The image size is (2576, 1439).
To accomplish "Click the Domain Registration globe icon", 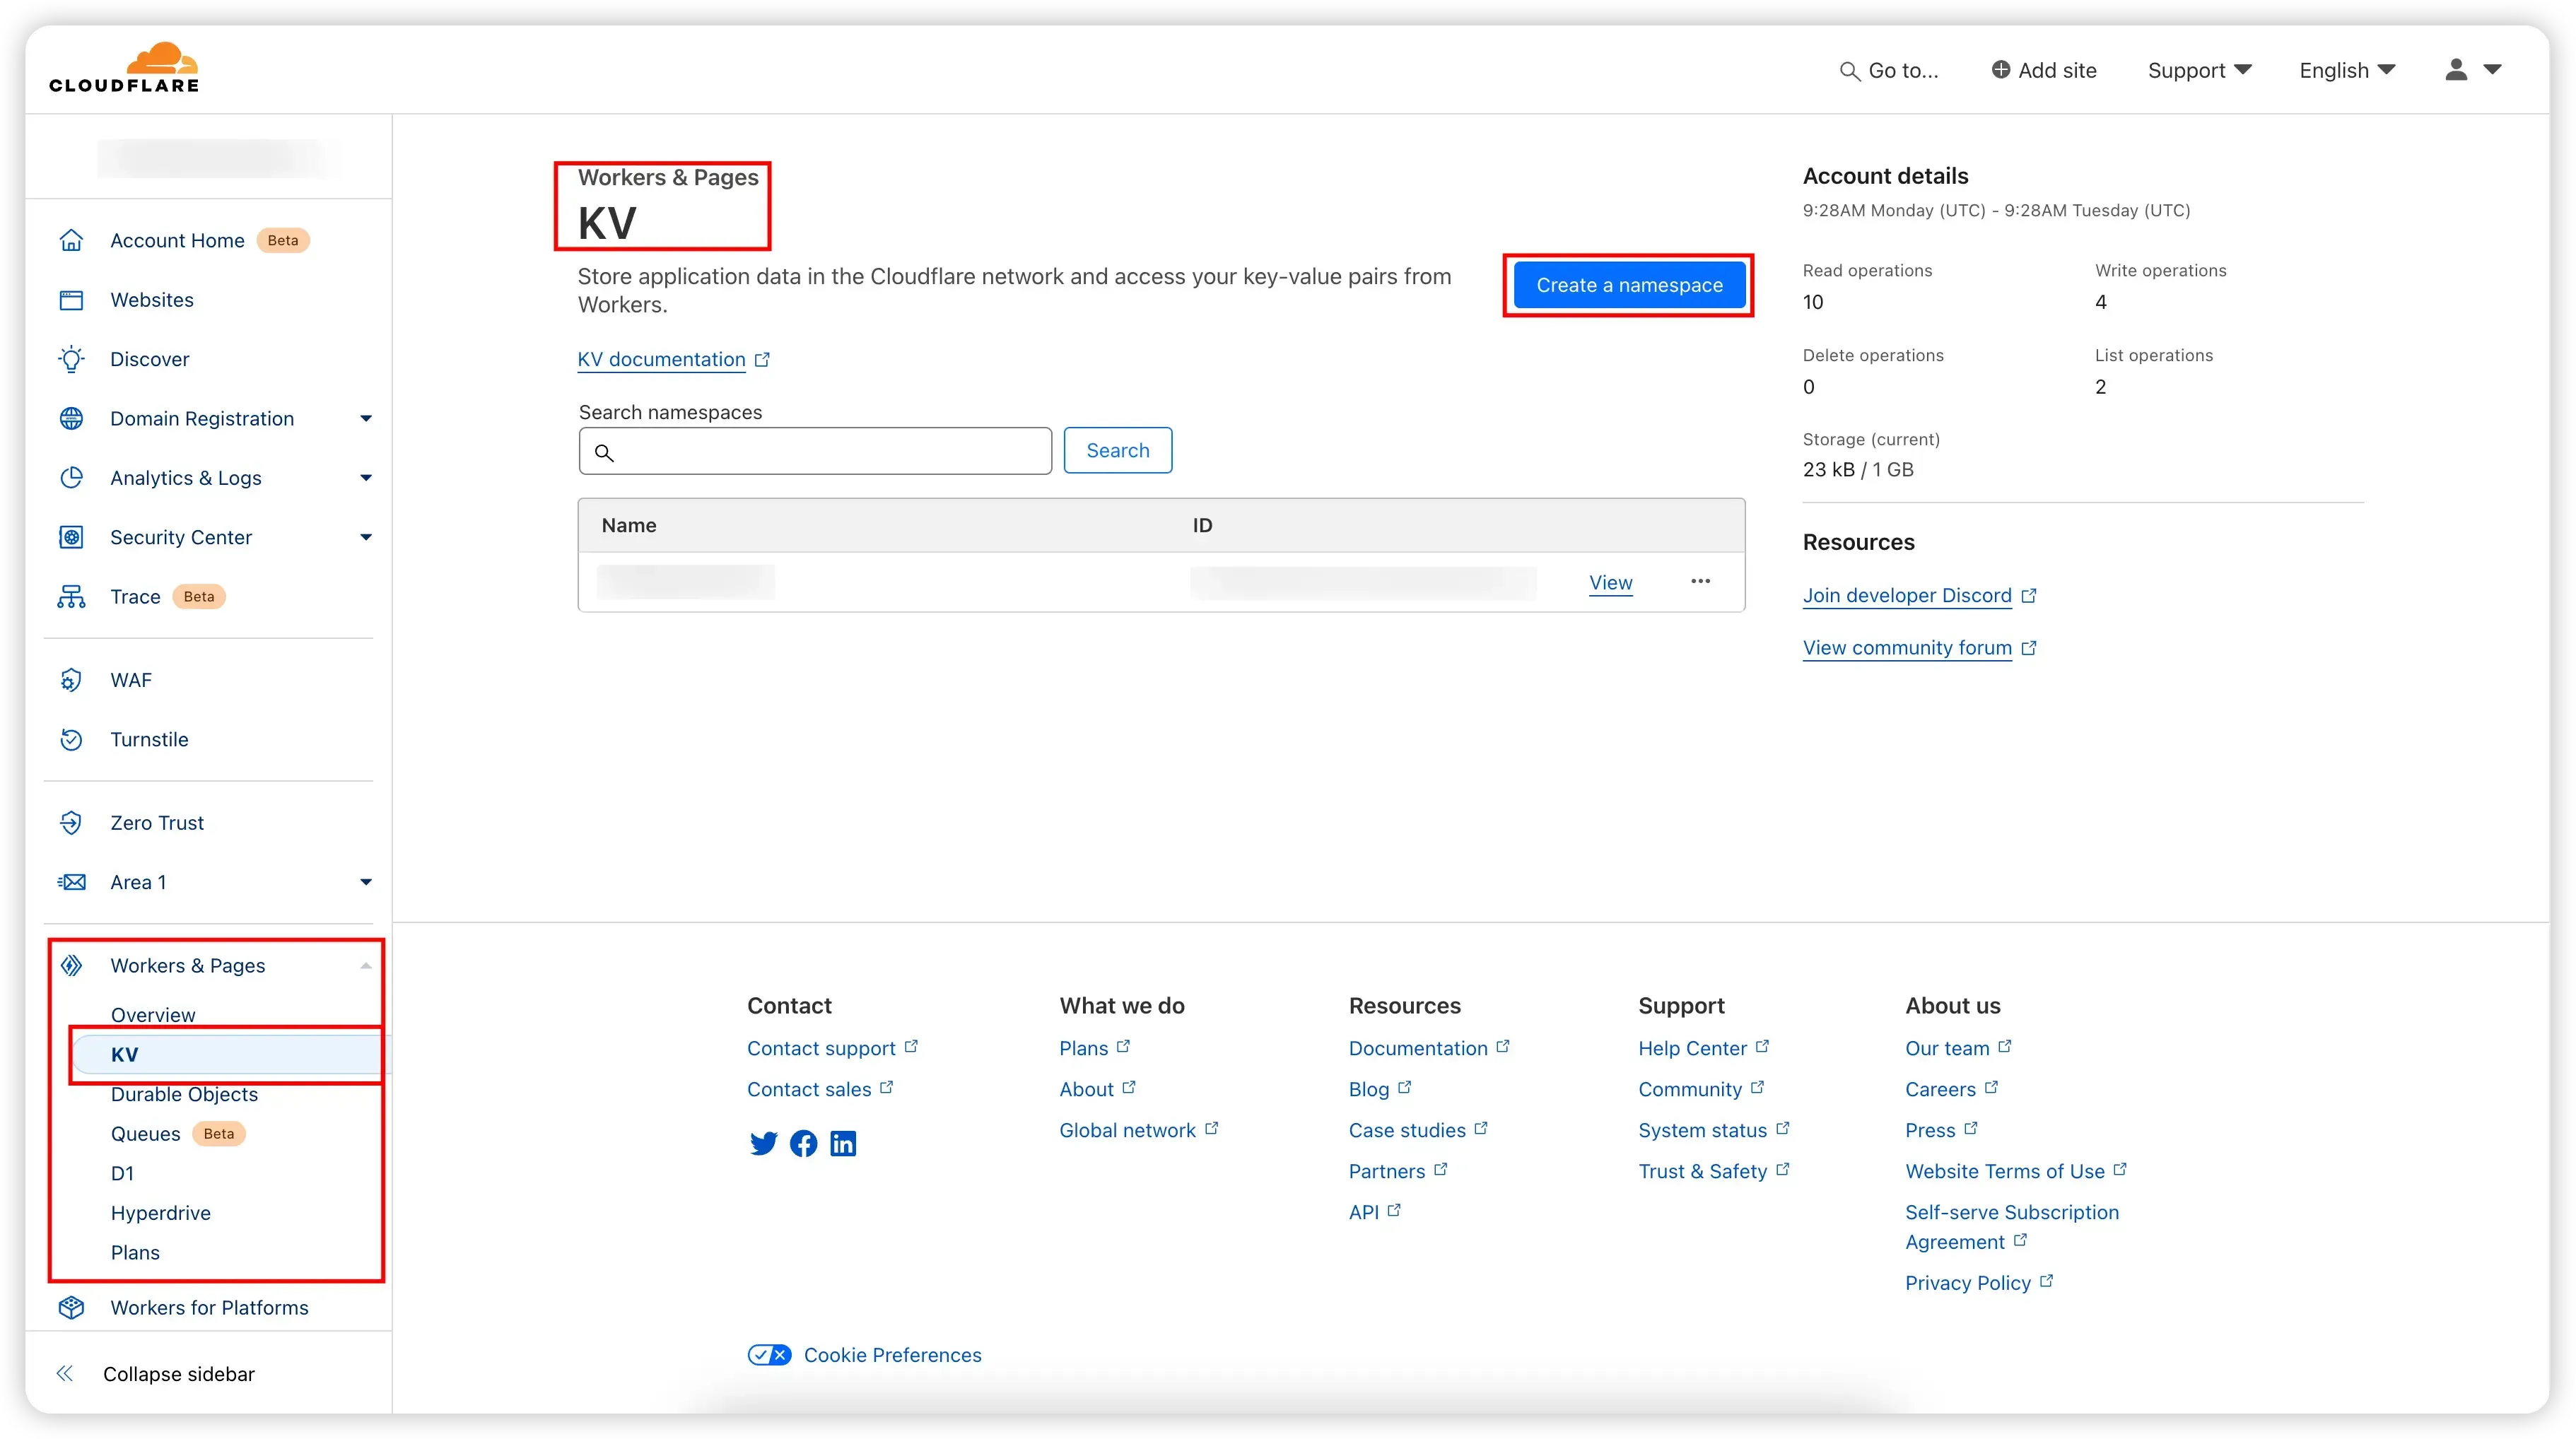I will click(71, 418).
